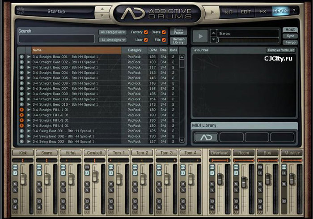Viewport: 313px width, 219px height.
Task: Click the Kick channel volume fader
Action: [x=23, y=179]
